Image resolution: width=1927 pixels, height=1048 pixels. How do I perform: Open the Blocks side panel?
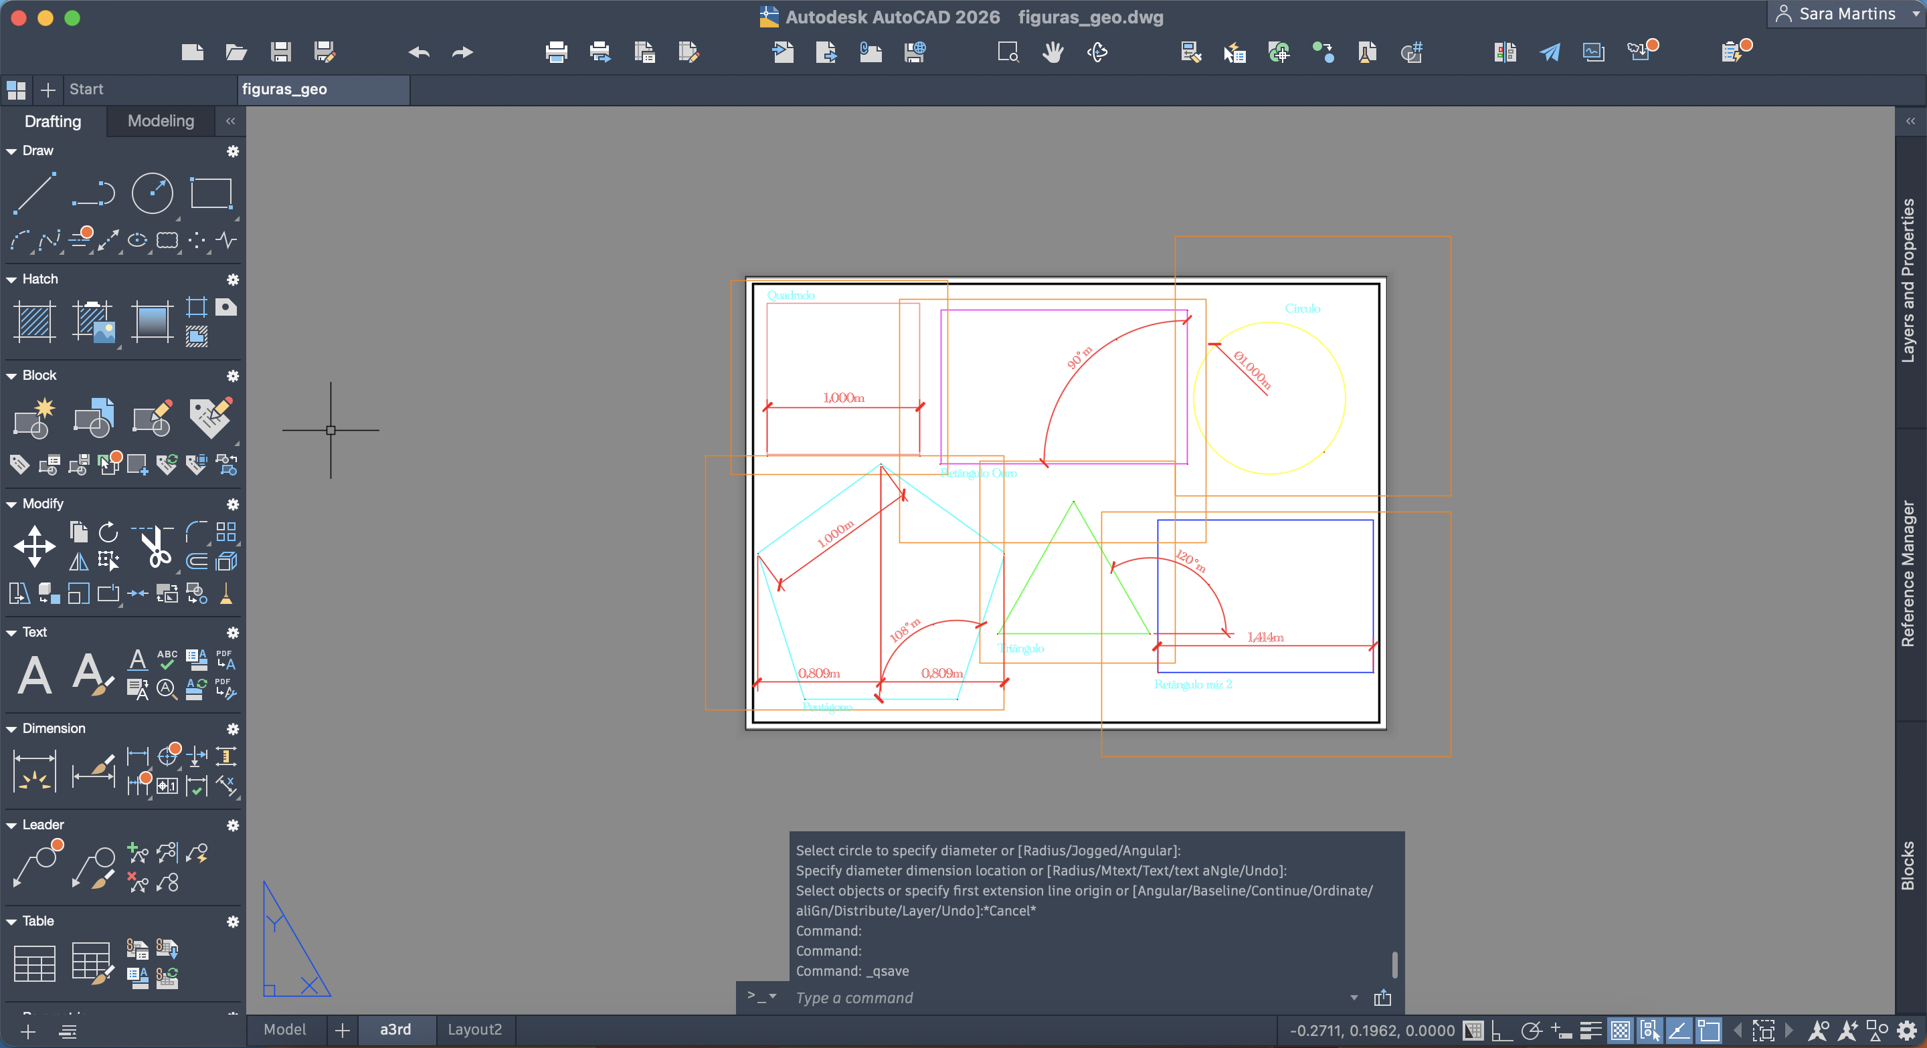coord(1908,865)
